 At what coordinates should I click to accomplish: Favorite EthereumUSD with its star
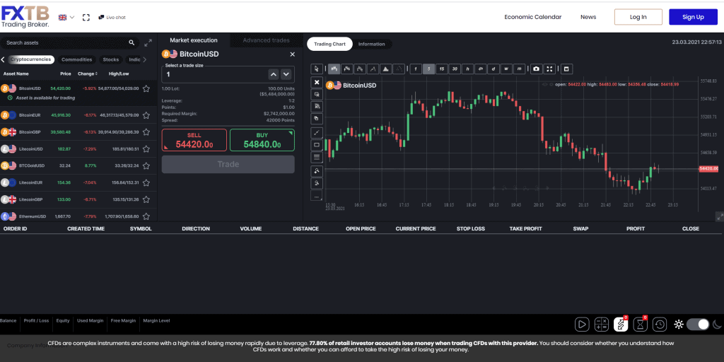146,216
